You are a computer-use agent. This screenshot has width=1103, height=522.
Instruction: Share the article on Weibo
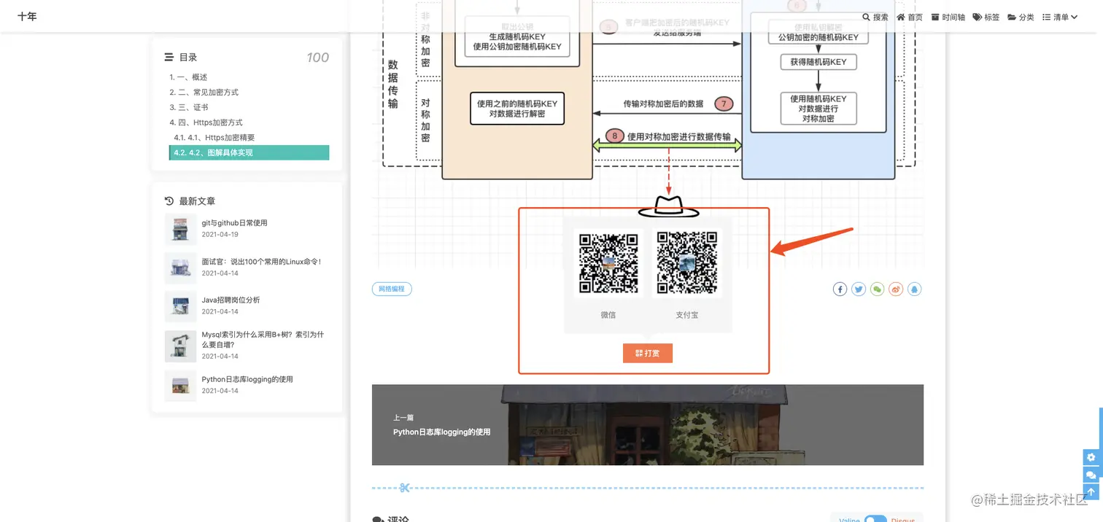click(x=896, y=289)
